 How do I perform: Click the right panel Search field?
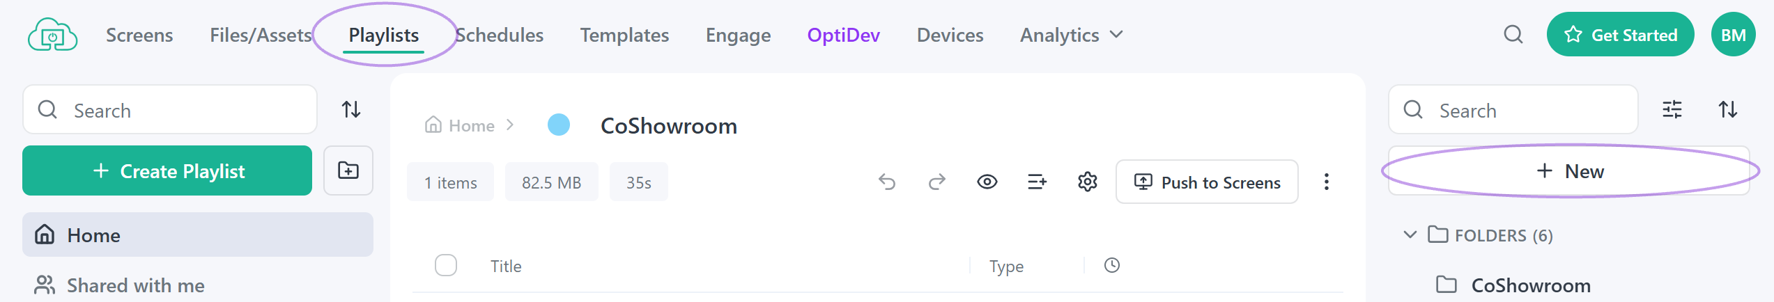(x=1513, y=109)
